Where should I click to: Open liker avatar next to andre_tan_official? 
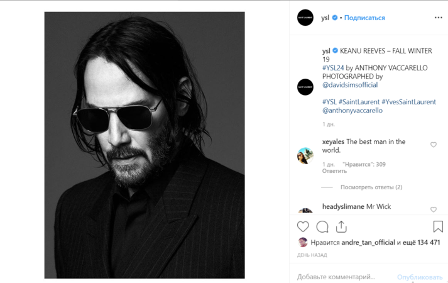pyautogui.click(x=303, y=243)
